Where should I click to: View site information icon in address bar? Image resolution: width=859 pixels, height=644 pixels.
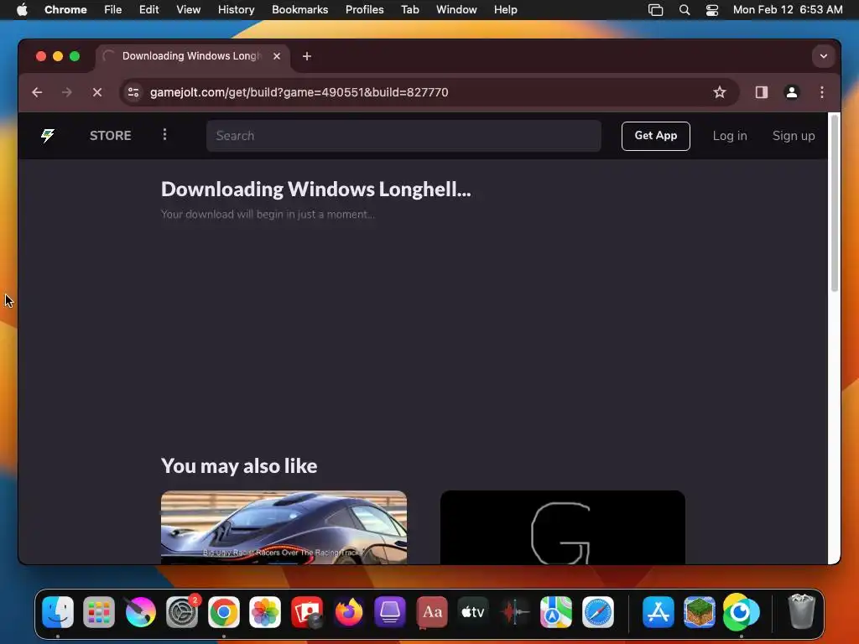[x=133, y=92]
